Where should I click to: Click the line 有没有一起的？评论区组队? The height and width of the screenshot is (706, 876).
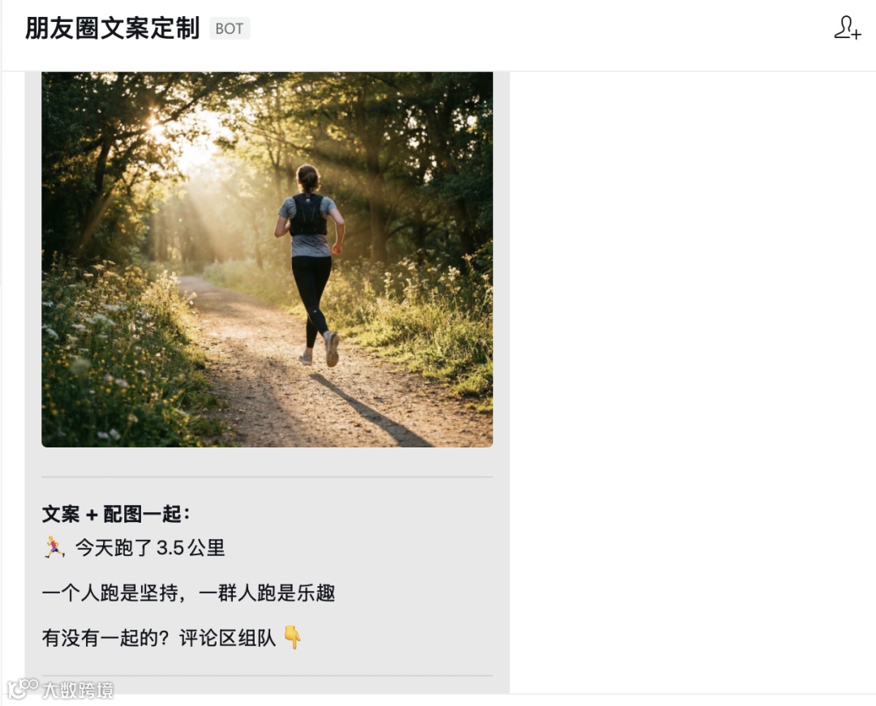tap(159, 638)
